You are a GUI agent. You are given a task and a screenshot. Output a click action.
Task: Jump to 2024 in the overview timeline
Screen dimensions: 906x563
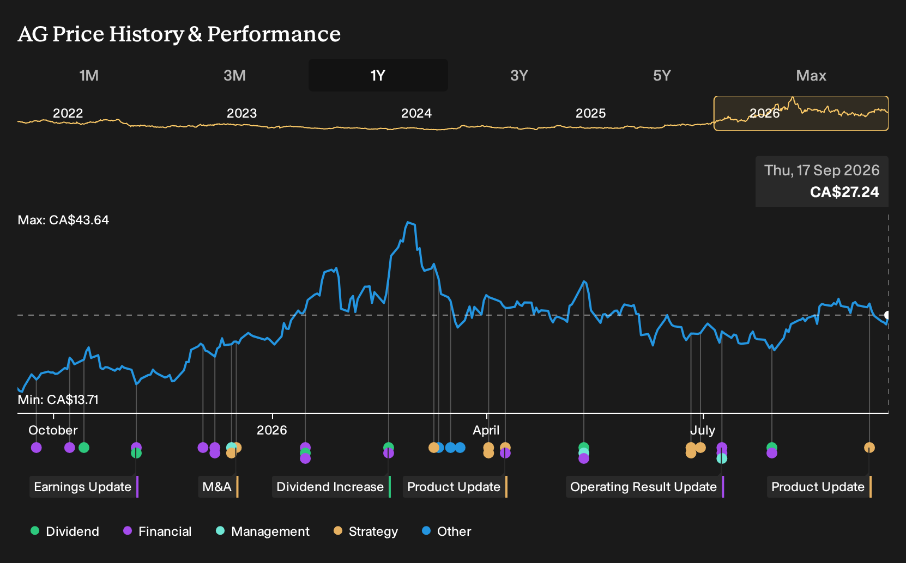pos(416,113)
